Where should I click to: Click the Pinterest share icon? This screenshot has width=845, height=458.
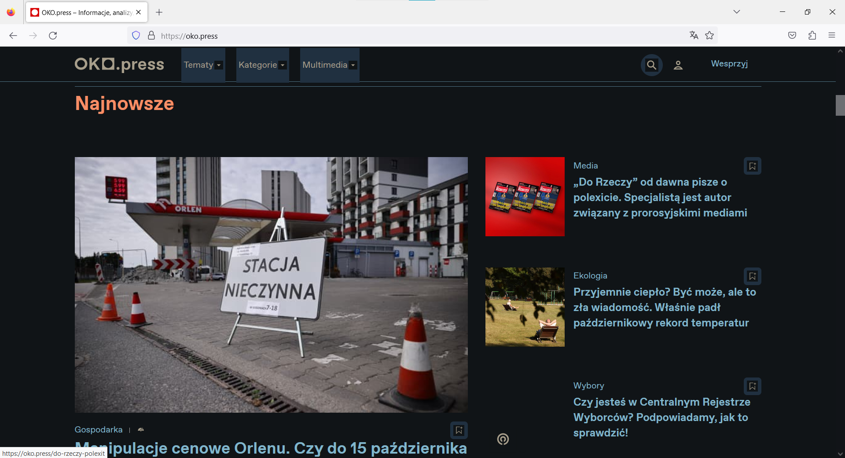503,439
